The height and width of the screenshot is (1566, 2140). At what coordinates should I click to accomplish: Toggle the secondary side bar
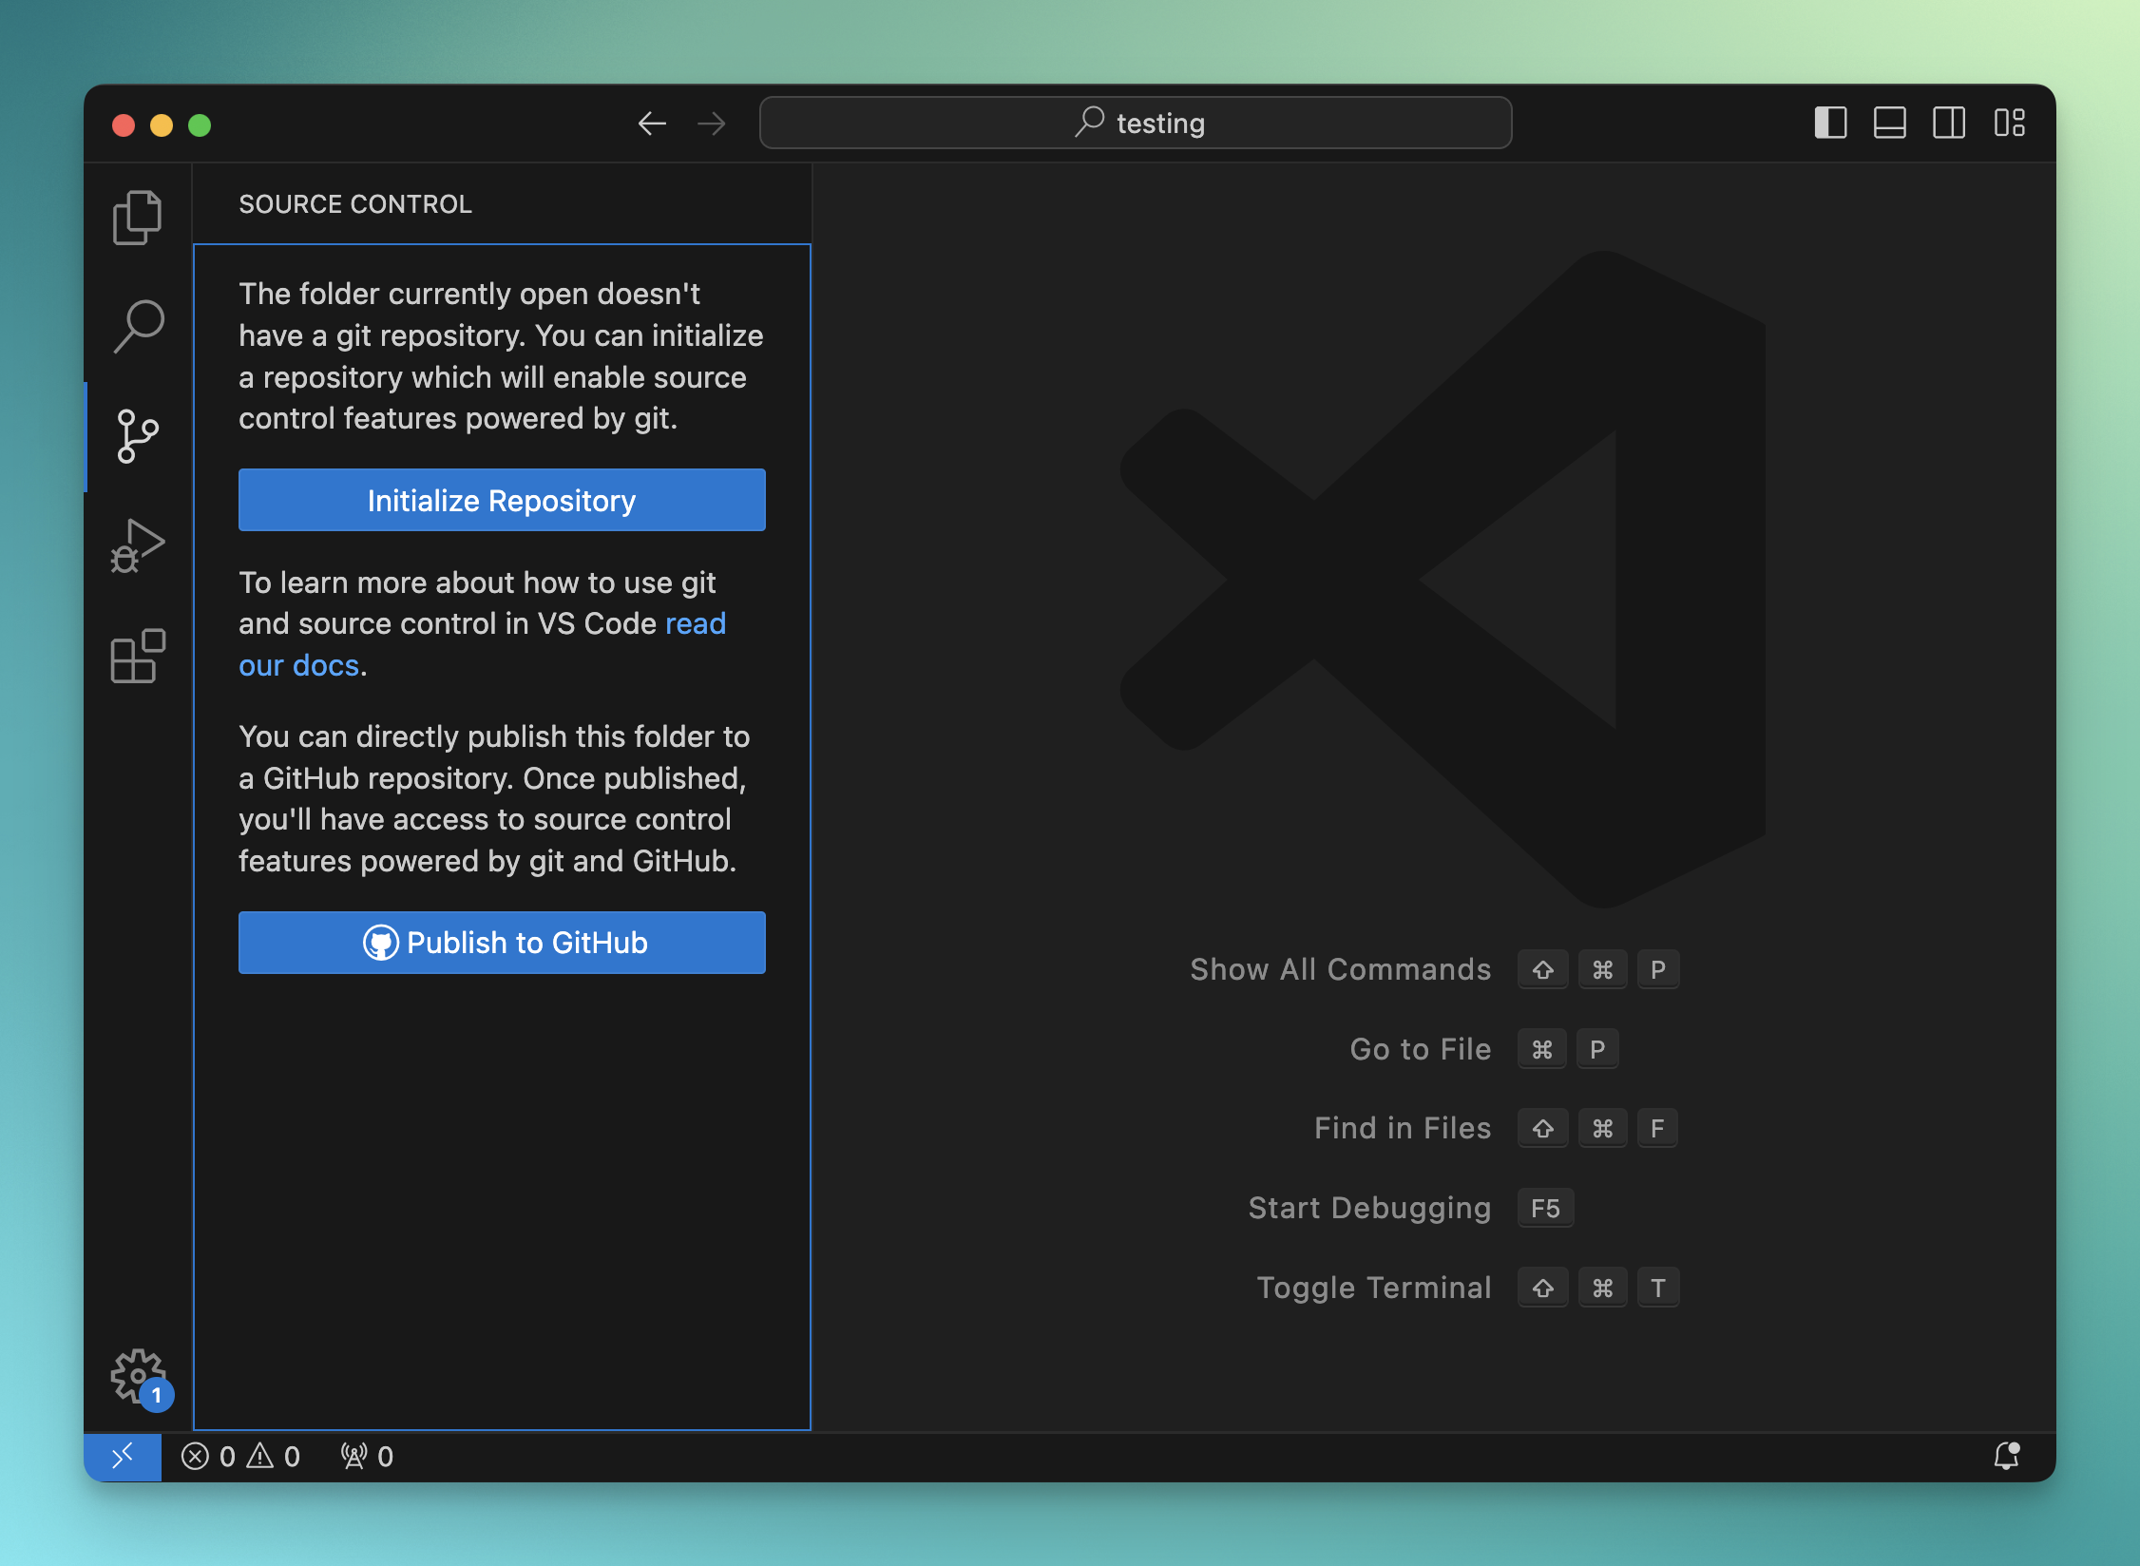pos(1949,123)
